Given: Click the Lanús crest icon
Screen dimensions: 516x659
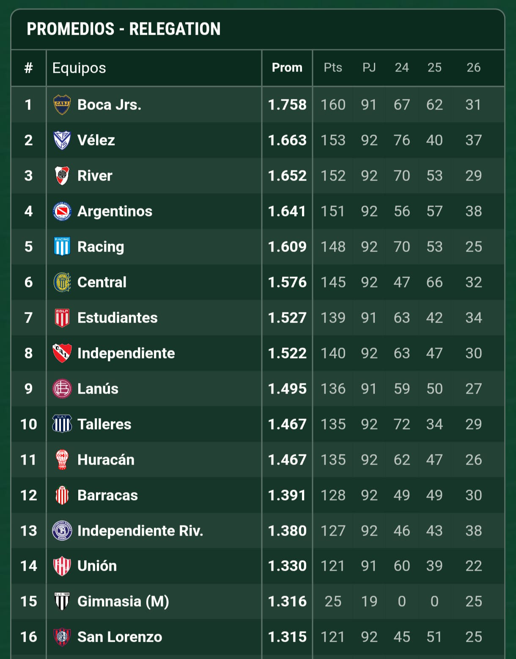Looking at the screenshot, I should pos(62,389).
